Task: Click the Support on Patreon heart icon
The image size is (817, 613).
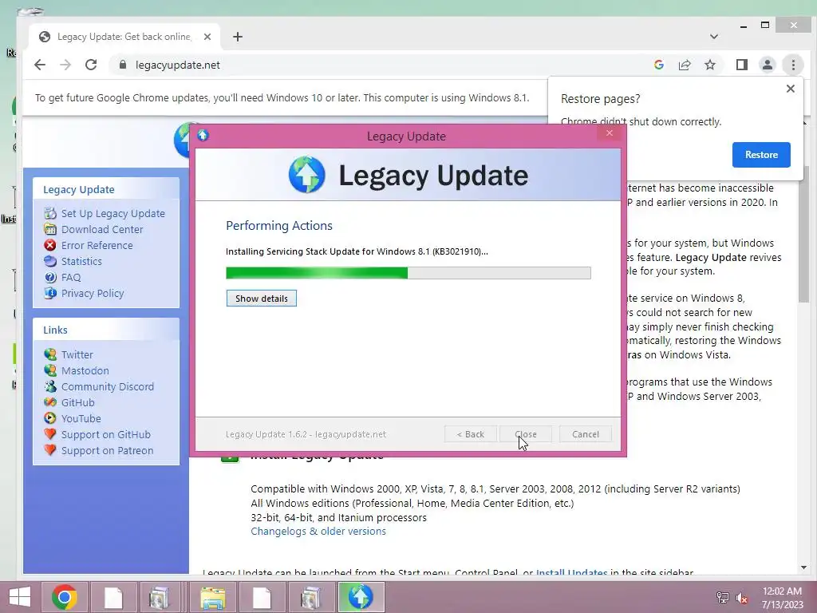Action: (x=50, y=450)
